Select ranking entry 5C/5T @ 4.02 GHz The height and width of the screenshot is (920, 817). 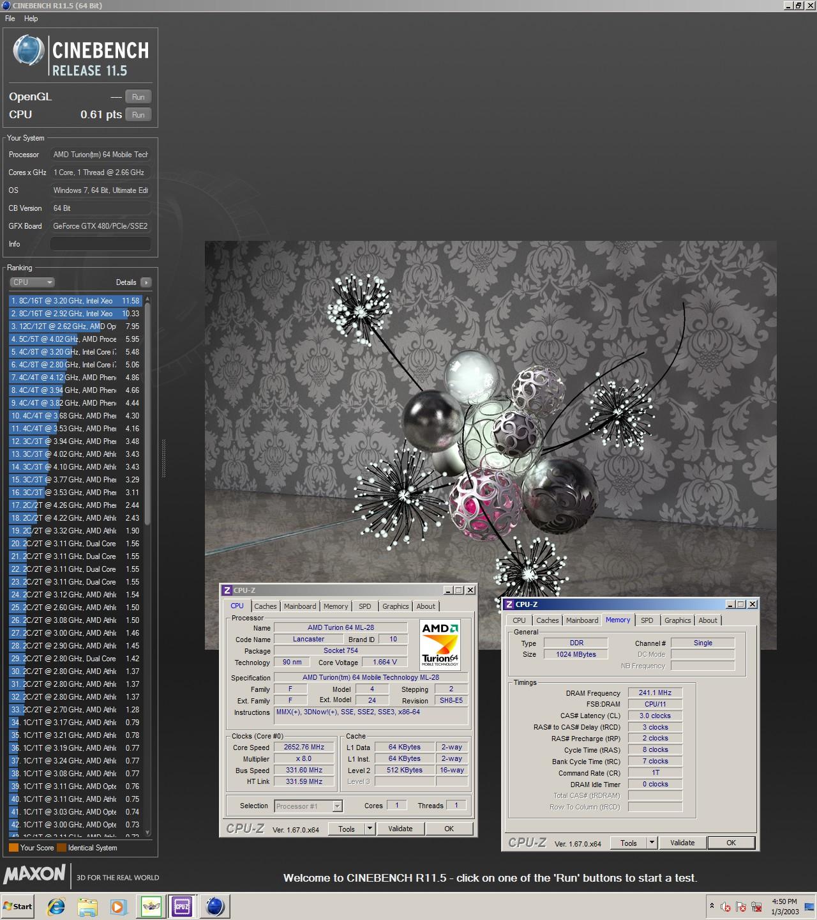point(75,339)
